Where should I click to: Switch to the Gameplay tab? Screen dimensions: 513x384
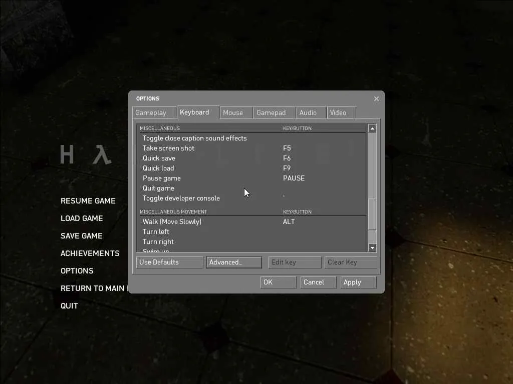point(154,112)
